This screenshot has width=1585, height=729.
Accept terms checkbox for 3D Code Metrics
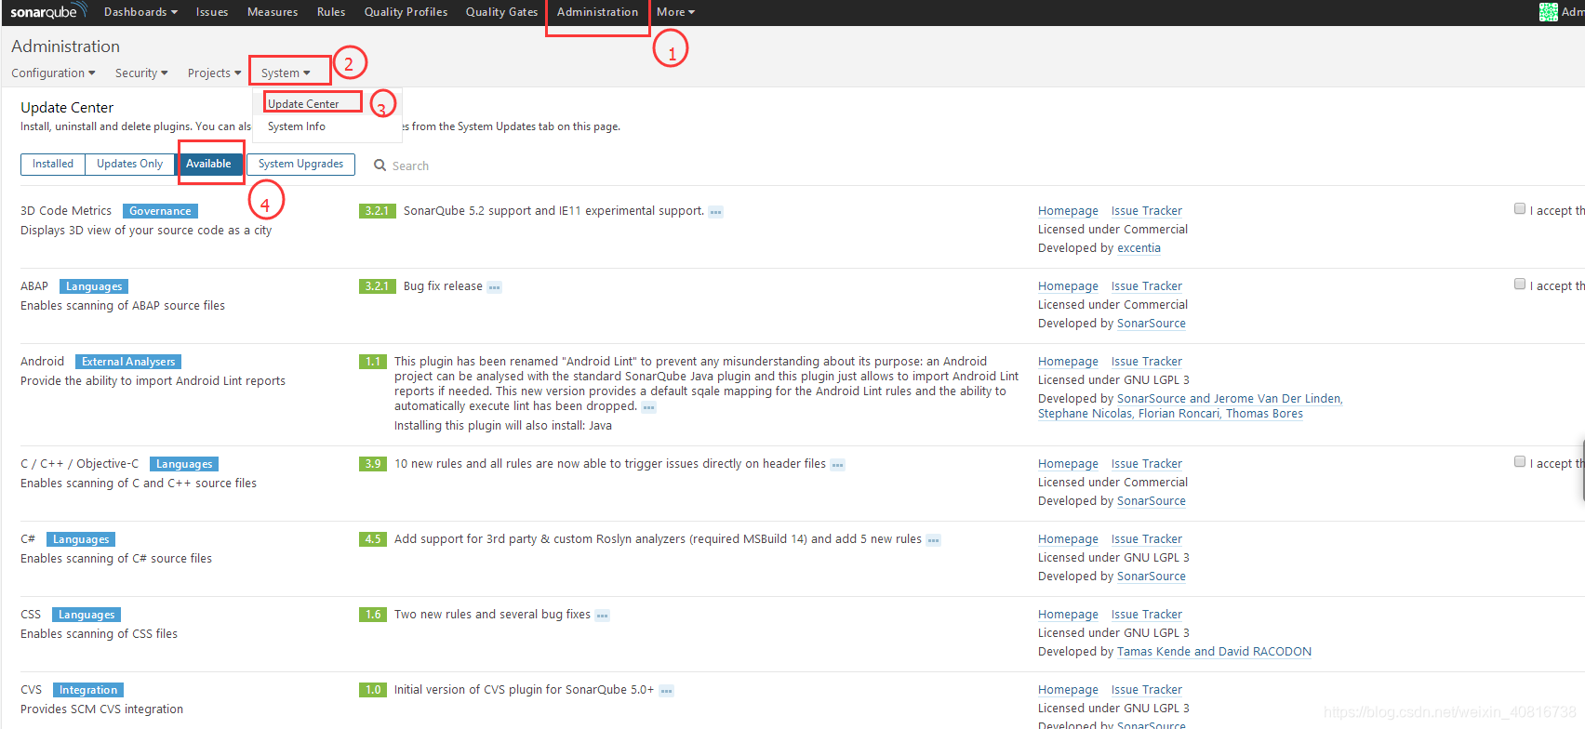point(1520,209)
